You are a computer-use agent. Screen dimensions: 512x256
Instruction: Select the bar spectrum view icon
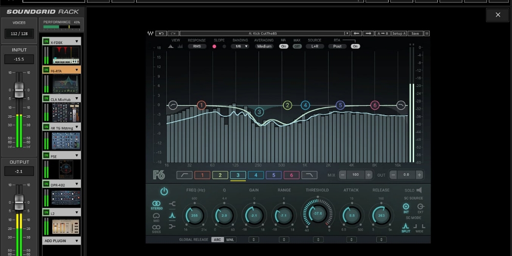click(x=180, y=47)
